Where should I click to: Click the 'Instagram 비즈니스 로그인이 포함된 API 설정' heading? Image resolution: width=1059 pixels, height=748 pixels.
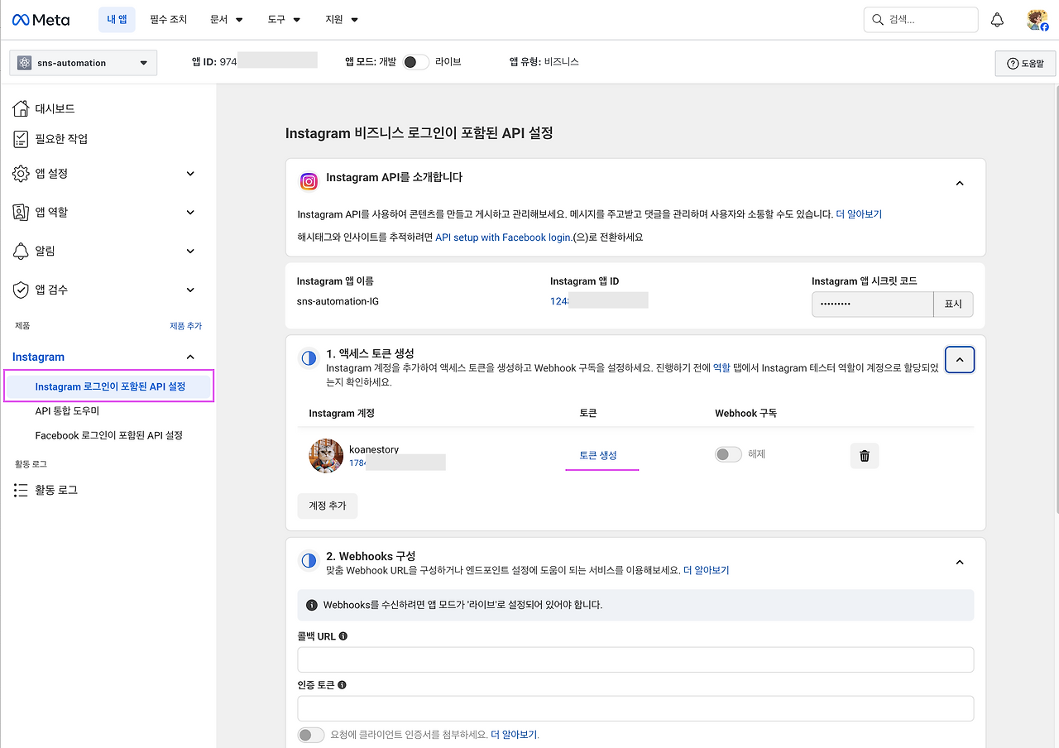click(x=419, y=132)
